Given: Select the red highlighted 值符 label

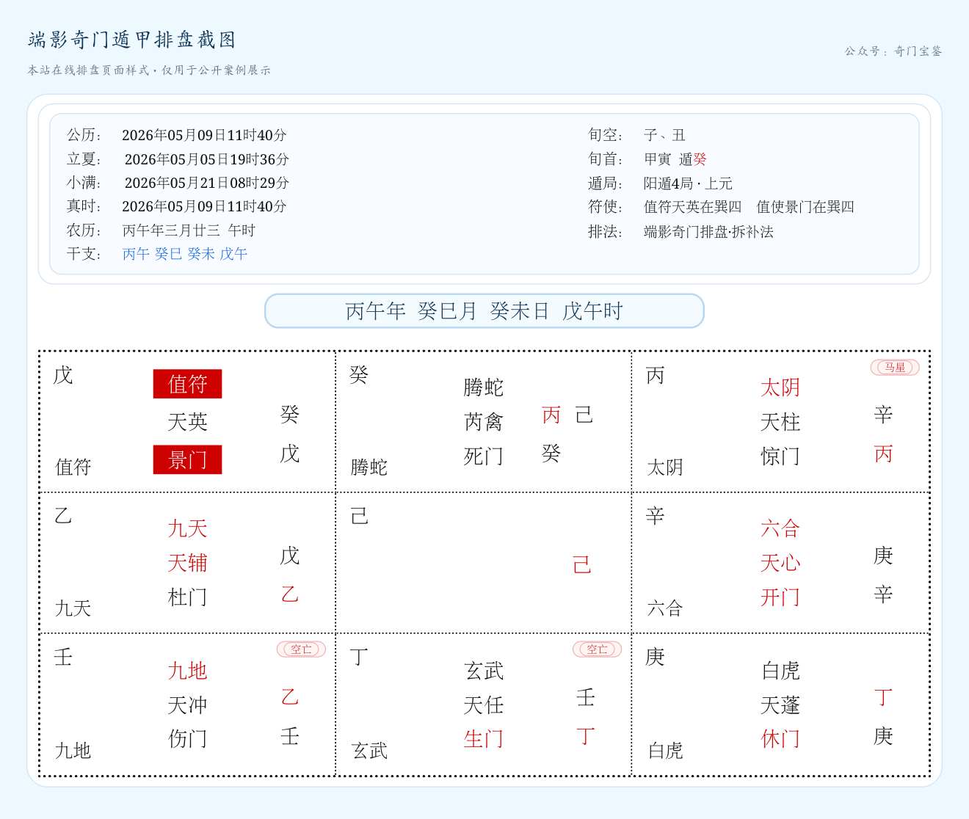Looking at the screenshot, I should point(187,384).
